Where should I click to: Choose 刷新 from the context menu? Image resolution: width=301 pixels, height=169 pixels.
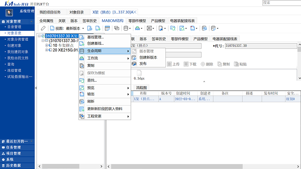coord(91,101)
